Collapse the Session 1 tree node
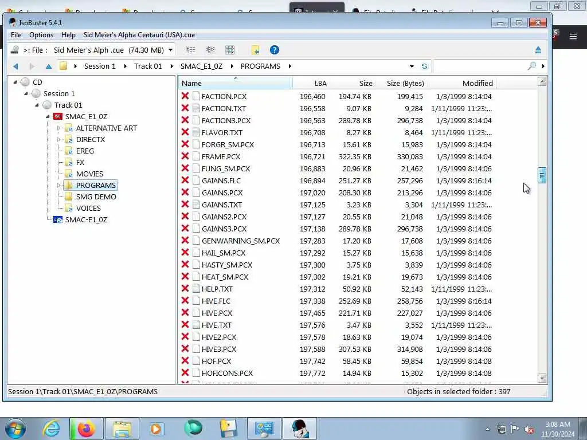 (x=26, y=93)
